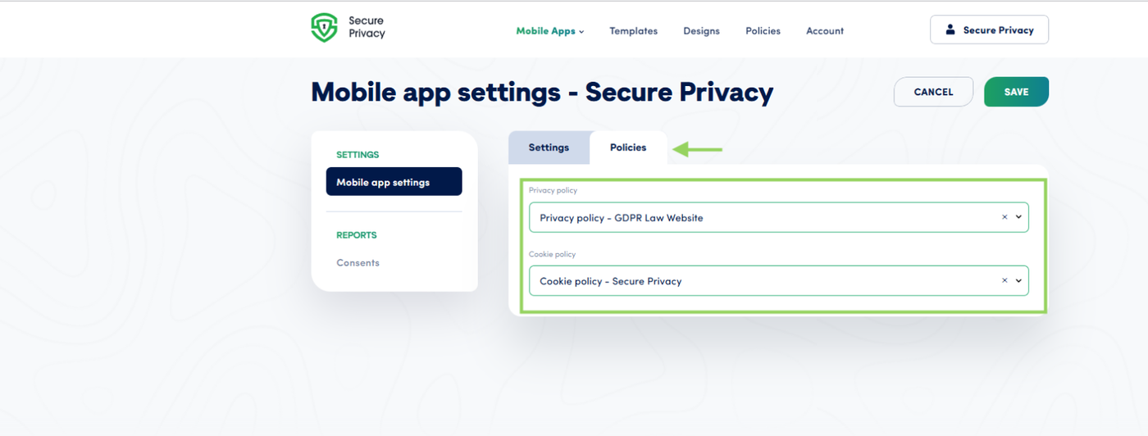The image size is (1148, 436).
Task: Switch to the Settings tab
Action: pyautogui.click(x=549, y=148)
